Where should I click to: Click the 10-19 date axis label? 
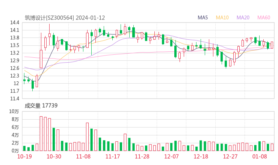click(24, 156)
